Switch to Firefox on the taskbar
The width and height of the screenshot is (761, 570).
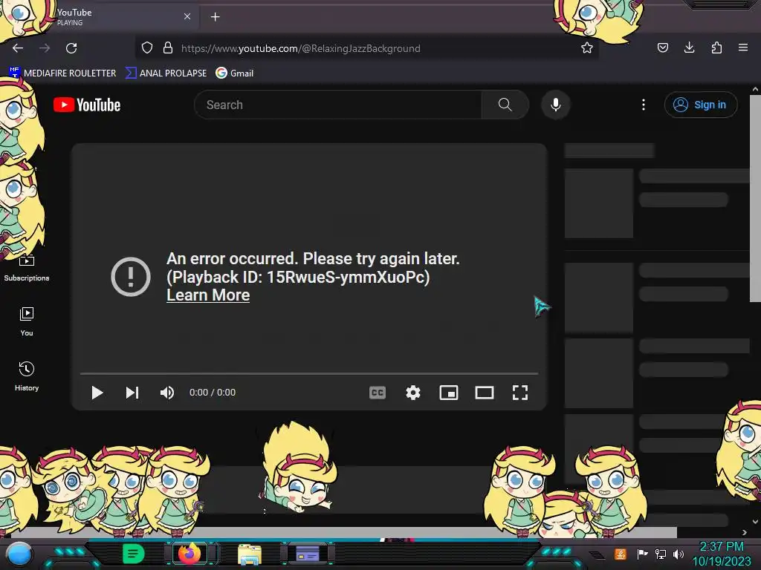point(190,554)
